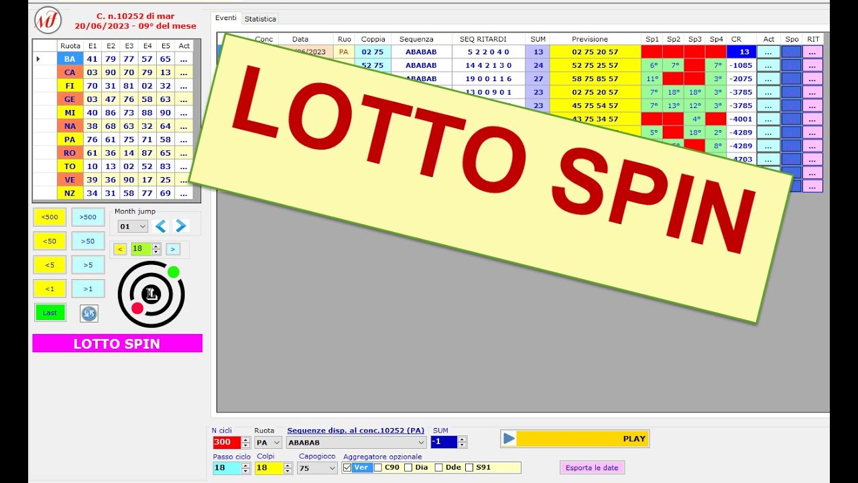Select prediction cell 52 75 25 57

point(595,65)
